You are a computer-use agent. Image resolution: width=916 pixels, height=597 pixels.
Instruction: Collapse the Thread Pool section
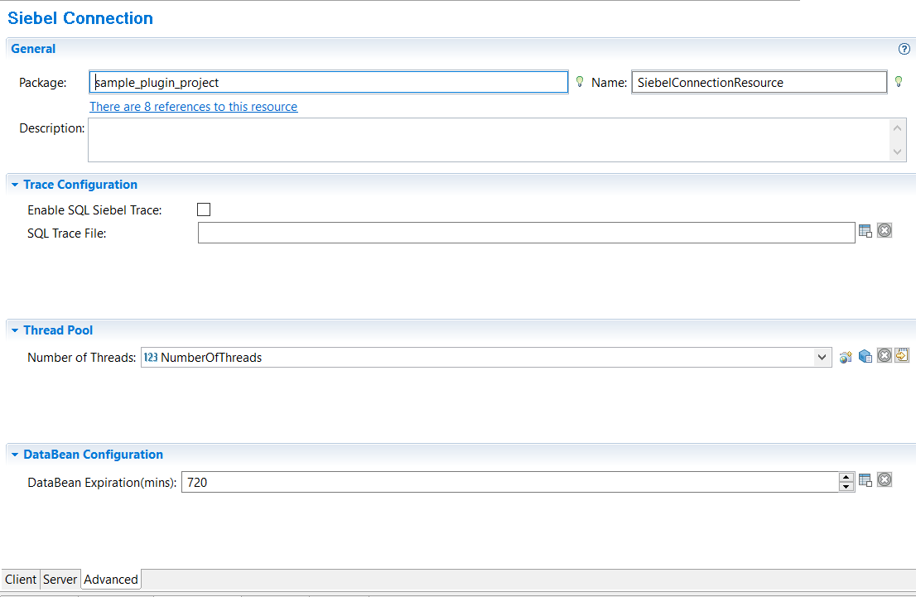(x=15, y=330)
